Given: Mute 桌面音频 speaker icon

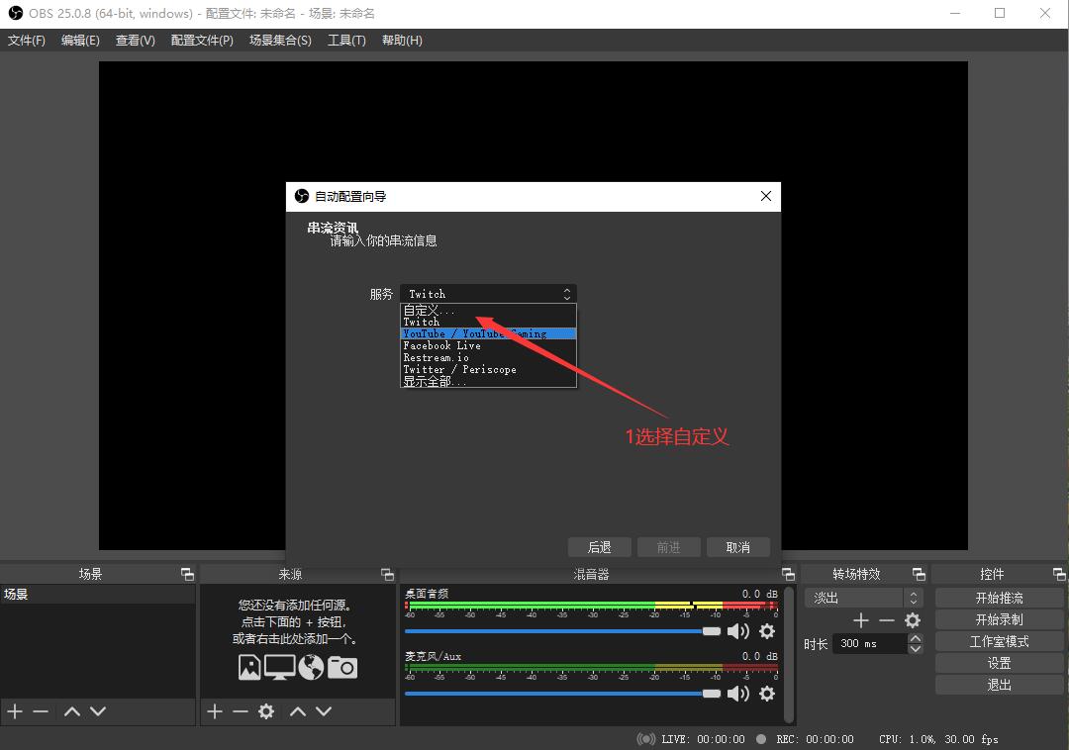Looking at the screenshot, I should [737, 631].
